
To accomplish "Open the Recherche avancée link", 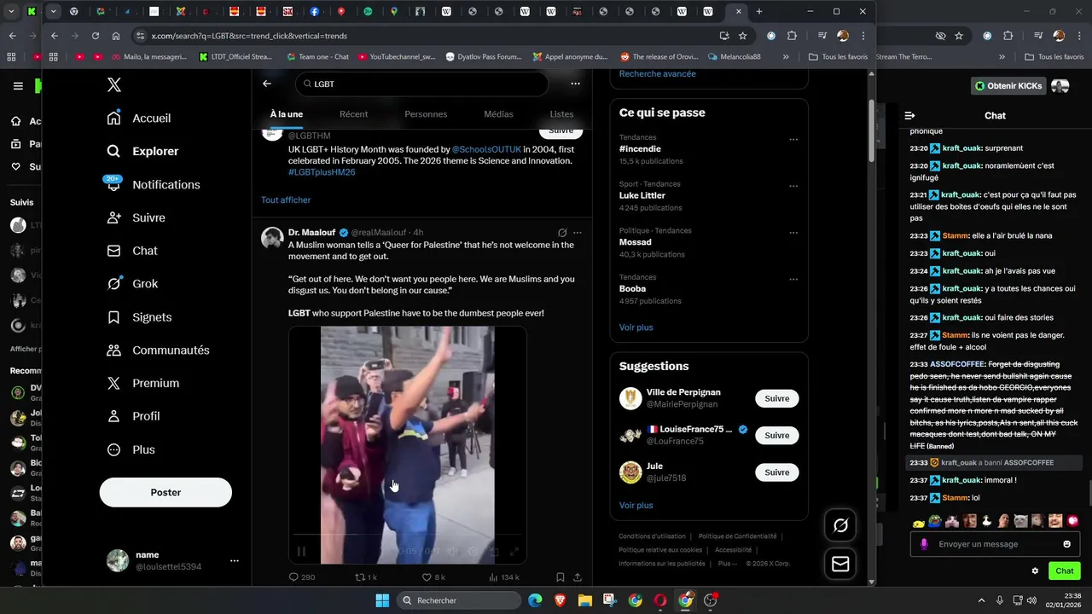I will coord(658,74).
